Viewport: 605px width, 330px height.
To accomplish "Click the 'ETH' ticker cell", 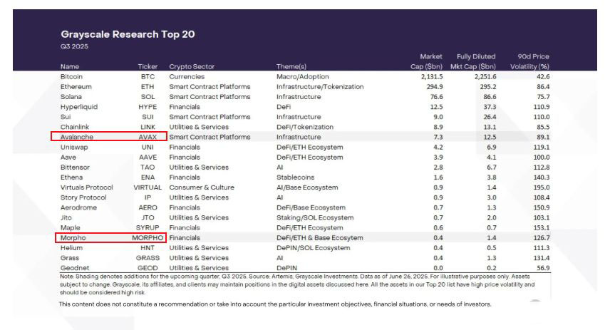I will pyautogui.click(x=148, y=86).
